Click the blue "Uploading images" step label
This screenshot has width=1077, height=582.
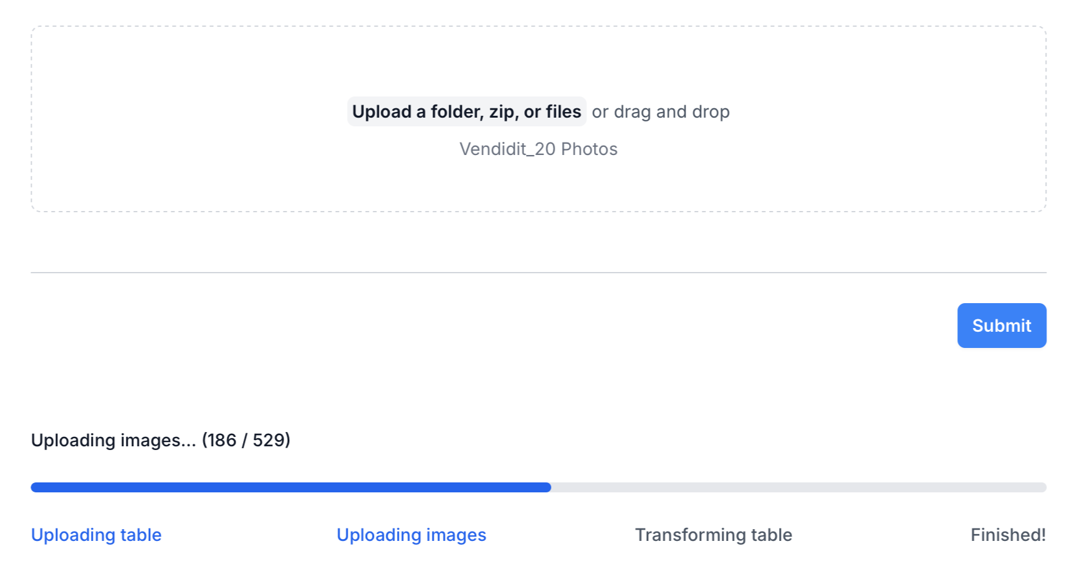[411, 535]
